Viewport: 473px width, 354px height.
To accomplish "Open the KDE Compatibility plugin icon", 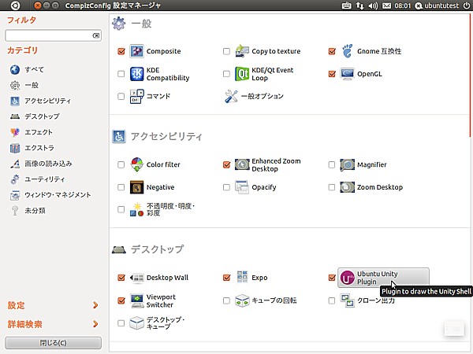I will (136, 74).
